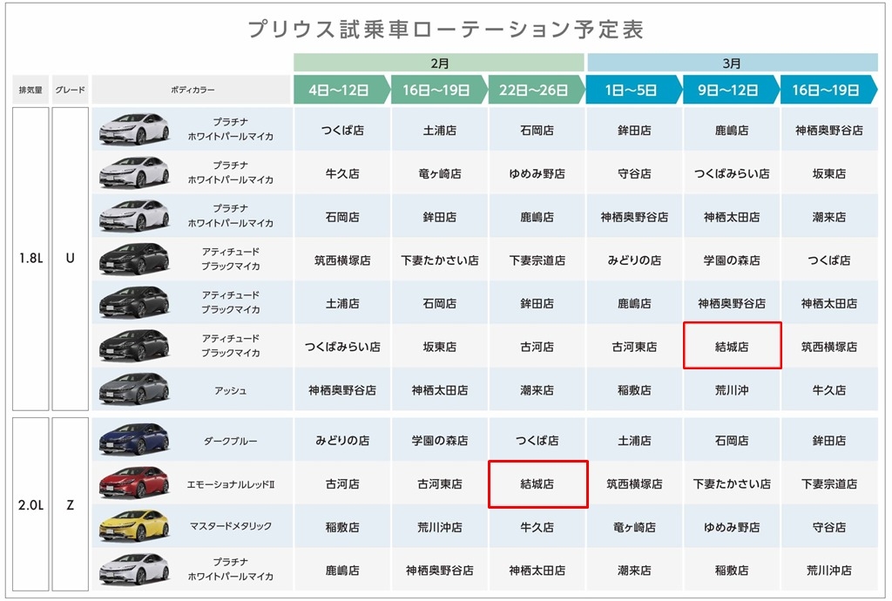
Task: Click the white Prius image beside つくば店 February 4日〜12日
Action: tap(134, 129)
